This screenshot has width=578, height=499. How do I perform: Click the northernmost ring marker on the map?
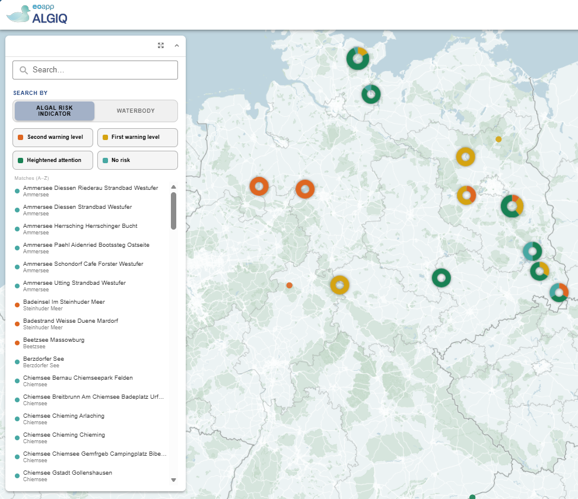click(358, 58)
